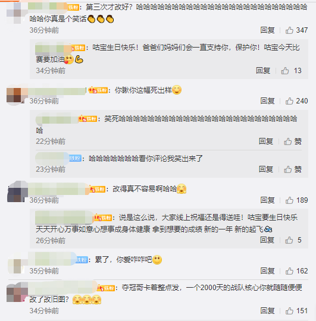This screenshot has width=316, height=321.
Task: Reply to the 189-like comment
Action: pyautogui.click(x=267, y=200)
